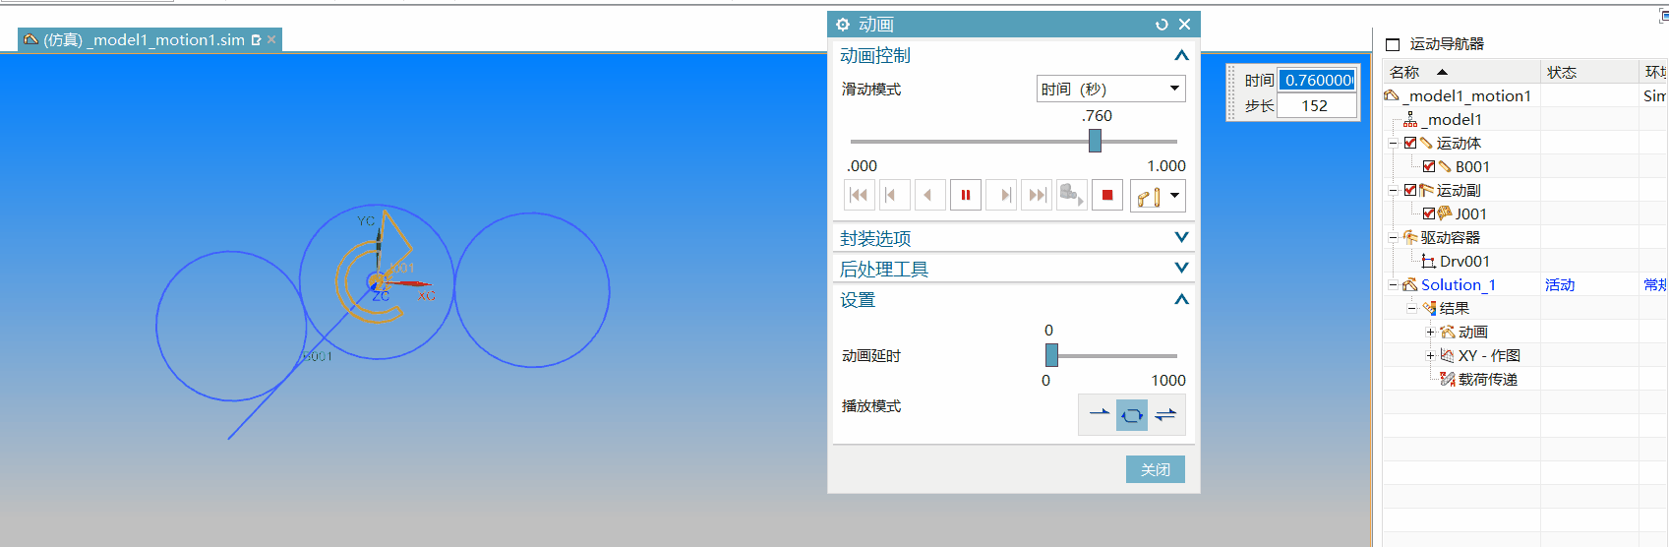Click the time slider handle at .760
Image resolution: width=1669 pixels, height=547 pixels.
click(x=1095, y=141)
